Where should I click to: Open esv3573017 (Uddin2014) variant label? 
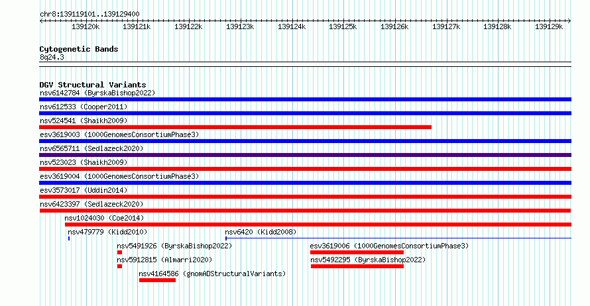coord(84,190)
